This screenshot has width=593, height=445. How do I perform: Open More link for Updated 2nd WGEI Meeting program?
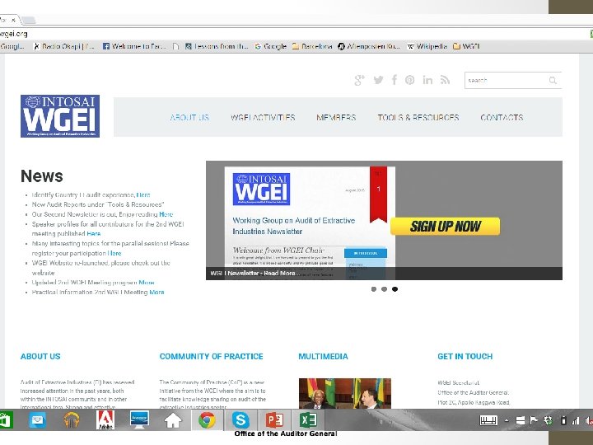(147, 283)
